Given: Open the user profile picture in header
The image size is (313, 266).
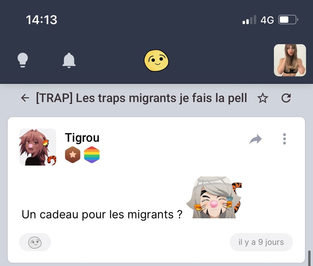Looking at the screenshot, I should [290, 60].
